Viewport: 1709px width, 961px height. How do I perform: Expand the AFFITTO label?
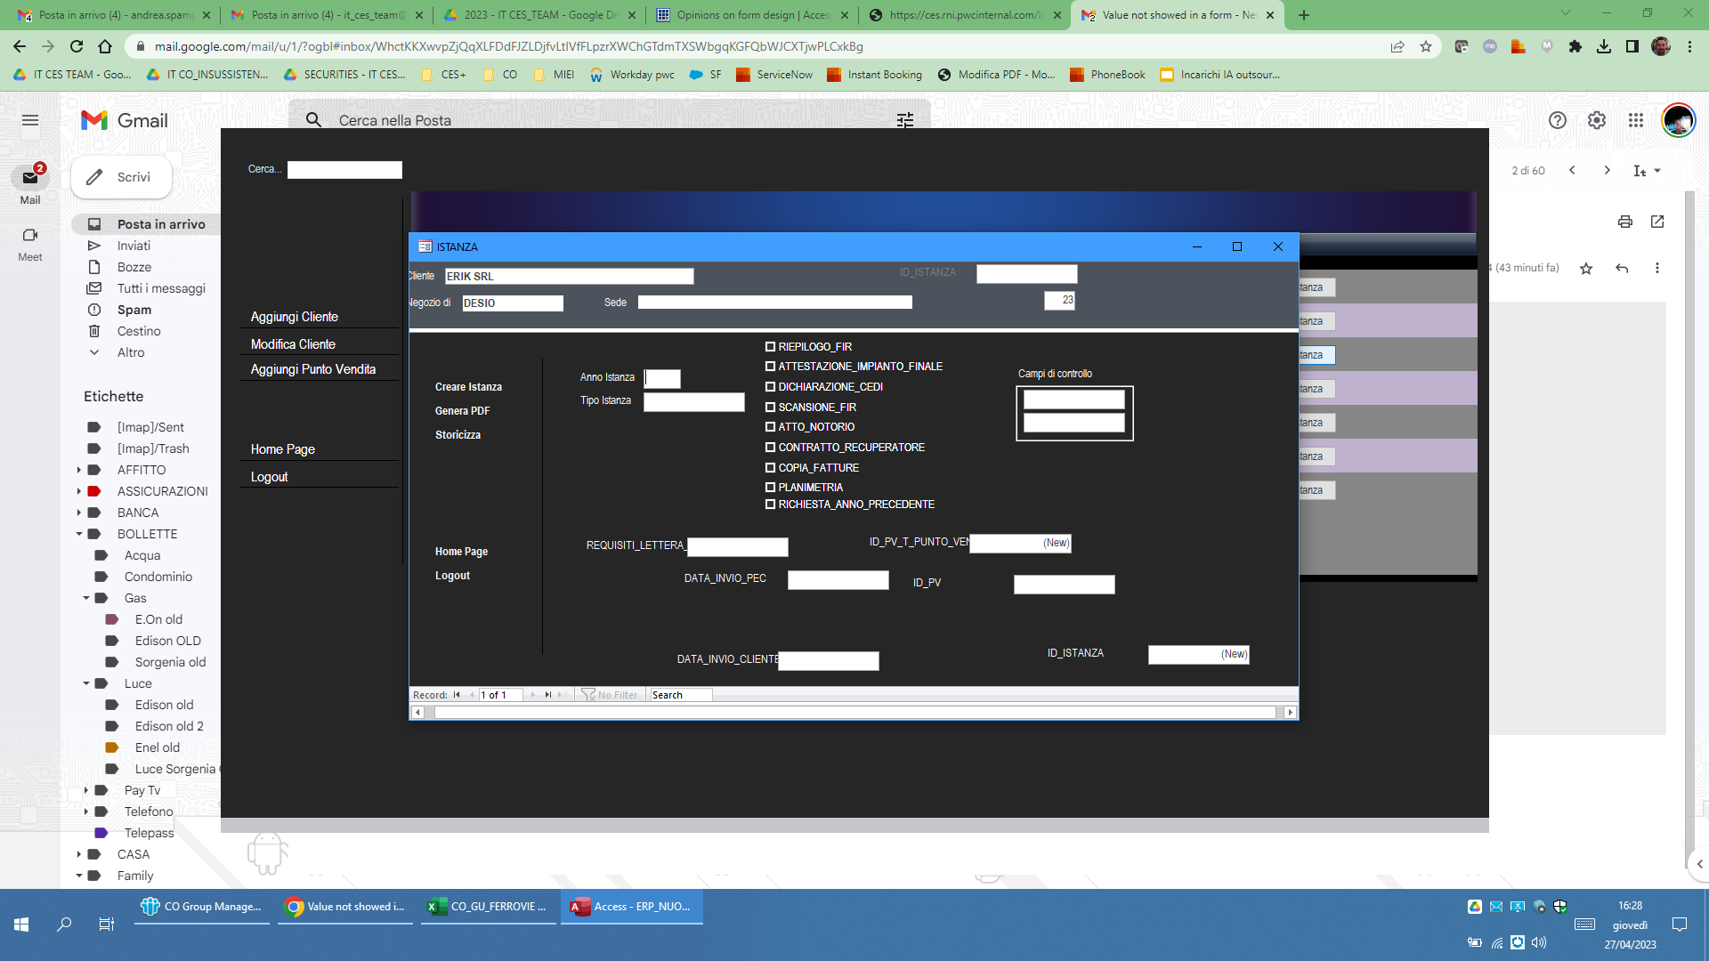click(79, 470)
